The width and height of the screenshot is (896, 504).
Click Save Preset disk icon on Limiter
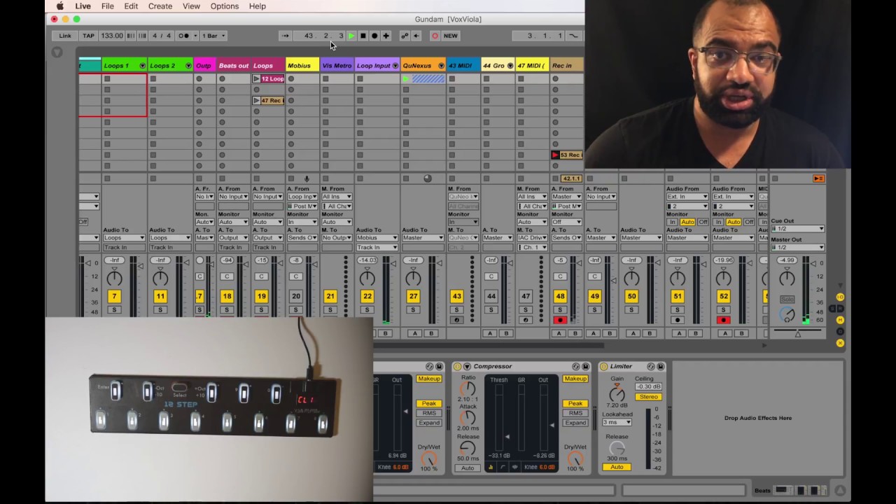tap(661, 366)
